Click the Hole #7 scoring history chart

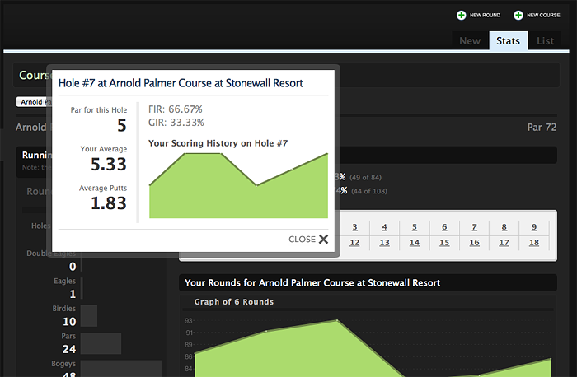pyautogui.click(x=238, y=185)
